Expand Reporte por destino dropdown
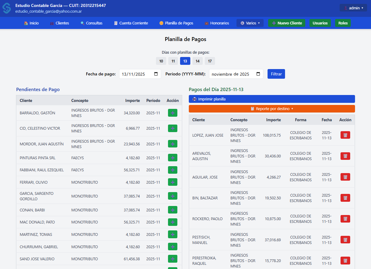 pyautogui.click(x=272, y=109)
